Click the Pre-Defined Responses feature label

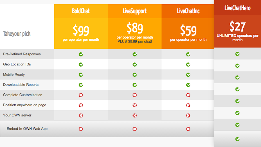[22, 54]
